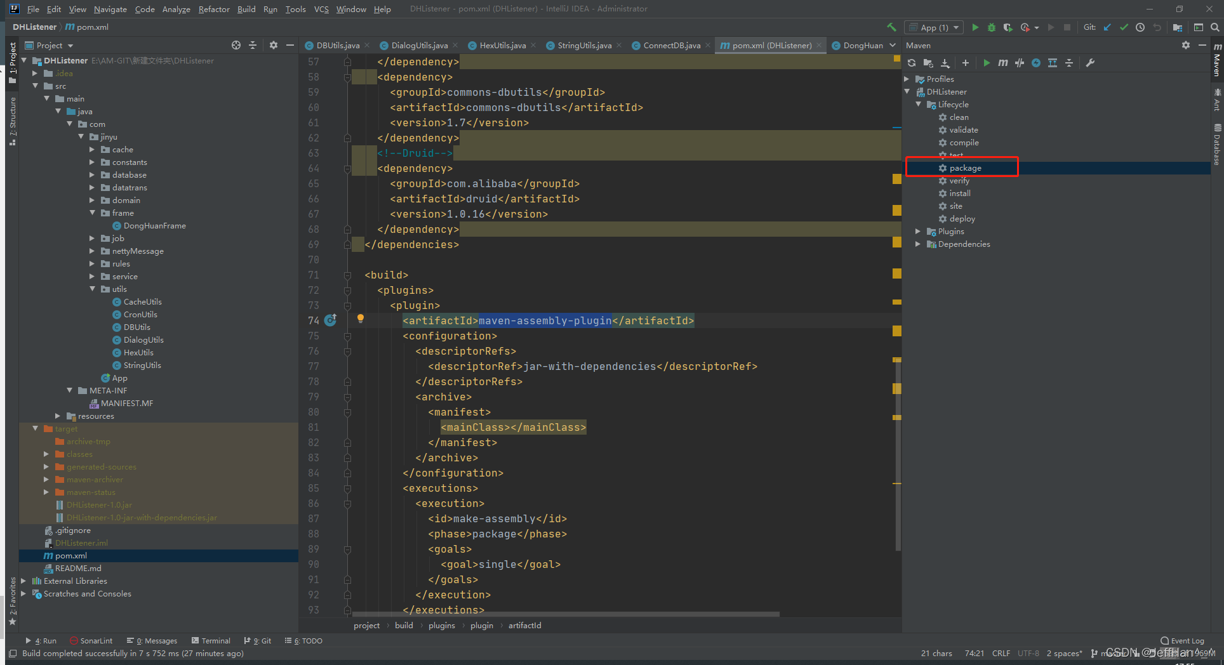The width and height of the screenshot is (1224, 665).
Task: Toggle the Terminal tool window button
Action: pyautogui.click(x=211, y=641)
